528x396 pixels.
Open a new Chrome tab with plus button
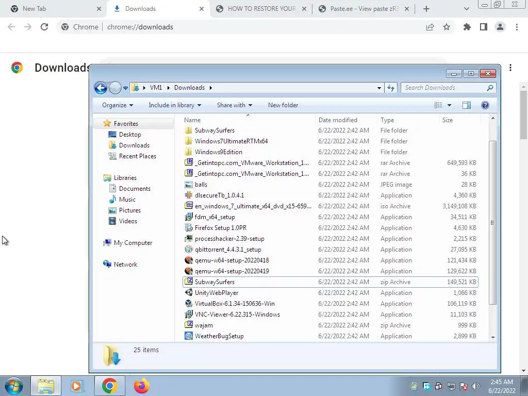(x=426, y=9)
